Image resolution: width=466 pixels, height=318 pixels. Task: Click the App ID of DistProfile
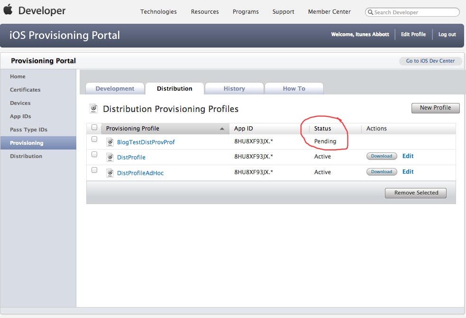point(254,157)
